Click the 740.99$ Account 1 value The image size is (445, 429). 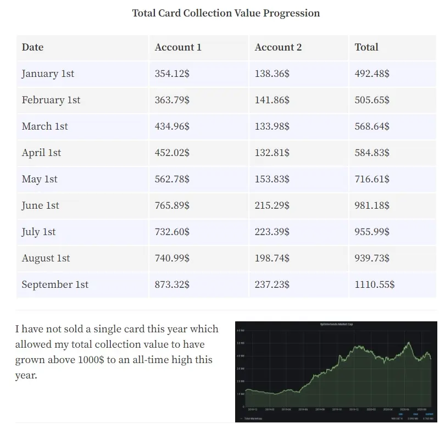[x=172, y=258]
